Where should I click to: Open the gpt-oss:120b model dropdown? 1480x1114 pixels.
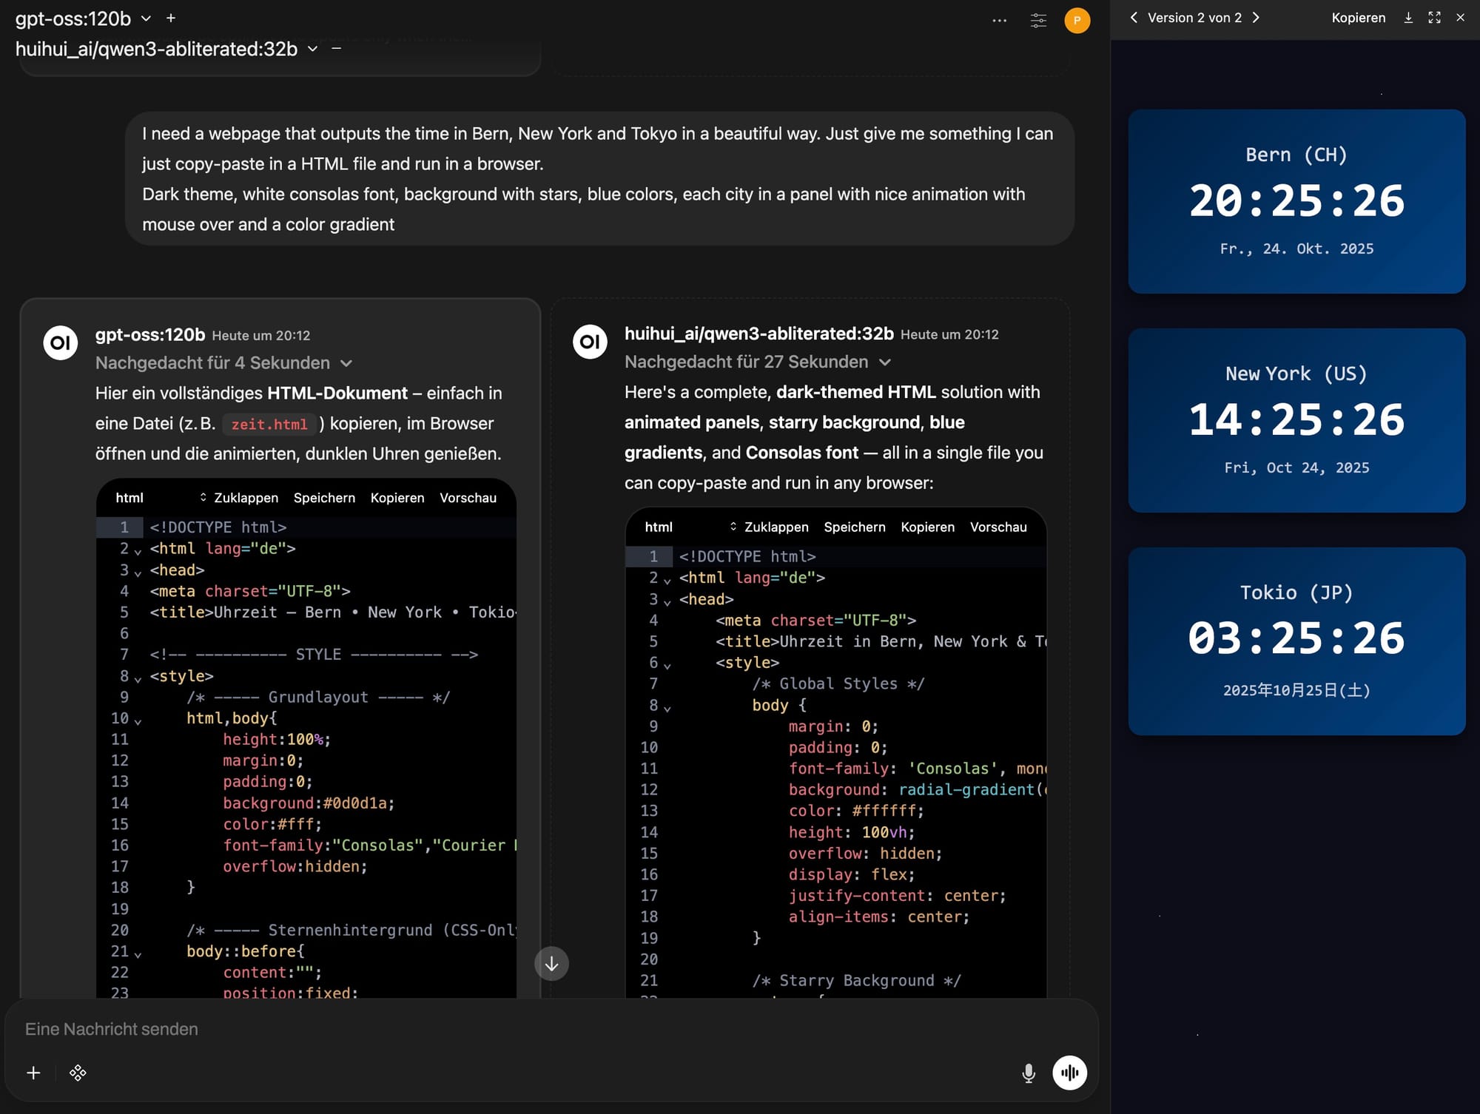click(146, 18)
